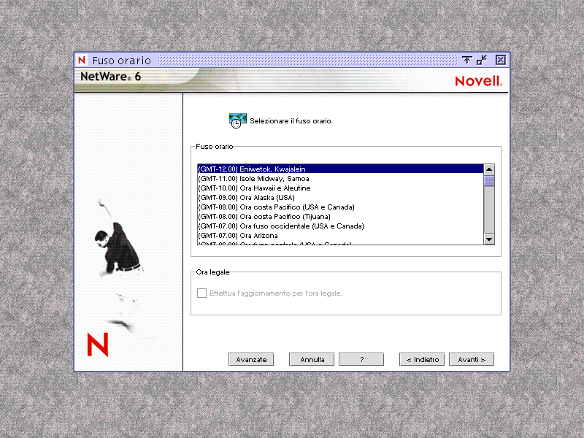Screen dimensions: 584x438
Task: Select (GMT-12.00) Eniwetok, Kwajalein entry
Action: (x=340, y=169)
